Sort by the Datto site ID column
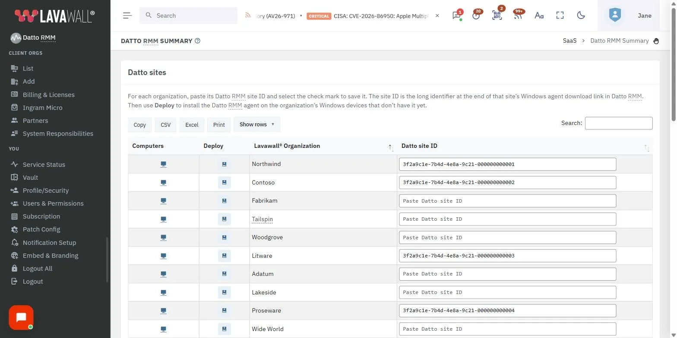This screenshot has height=338, width=677. pos(525,146)
